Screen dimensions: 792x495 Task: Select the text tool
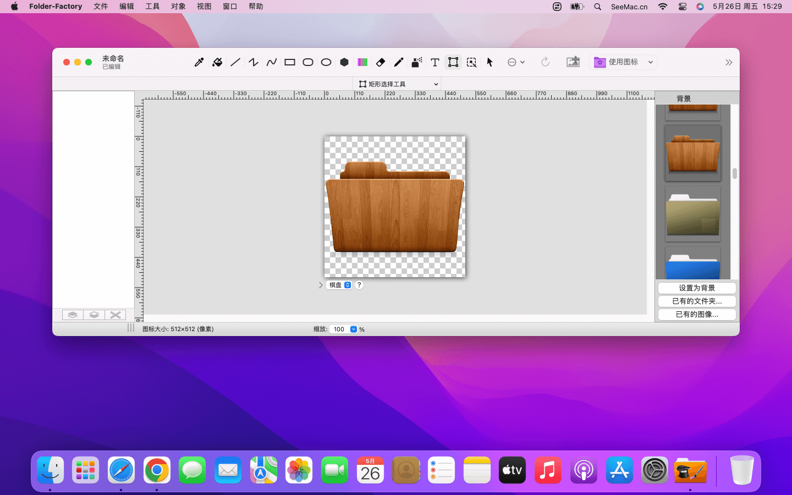click(x=435, y=62)
